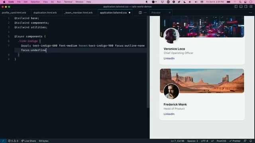Open the Apple menu

[x=4, y=2]
